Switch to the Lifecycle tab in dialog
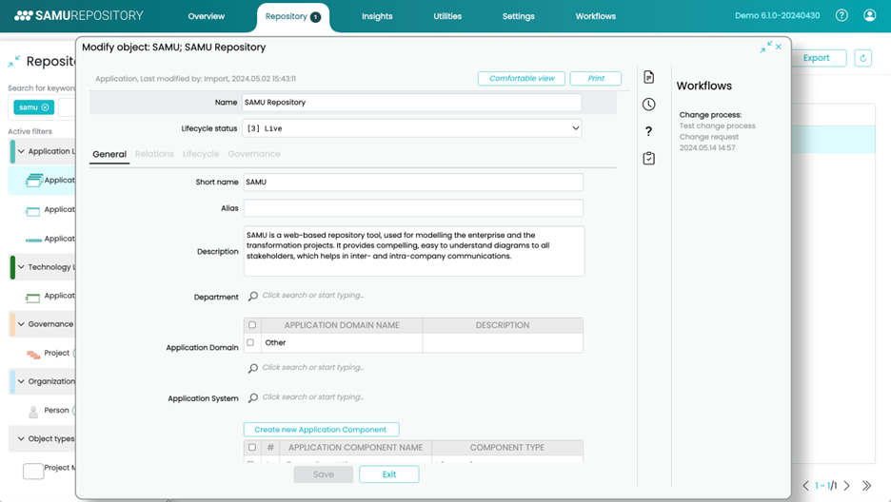 pyautogui.click(x=201, y=154)
